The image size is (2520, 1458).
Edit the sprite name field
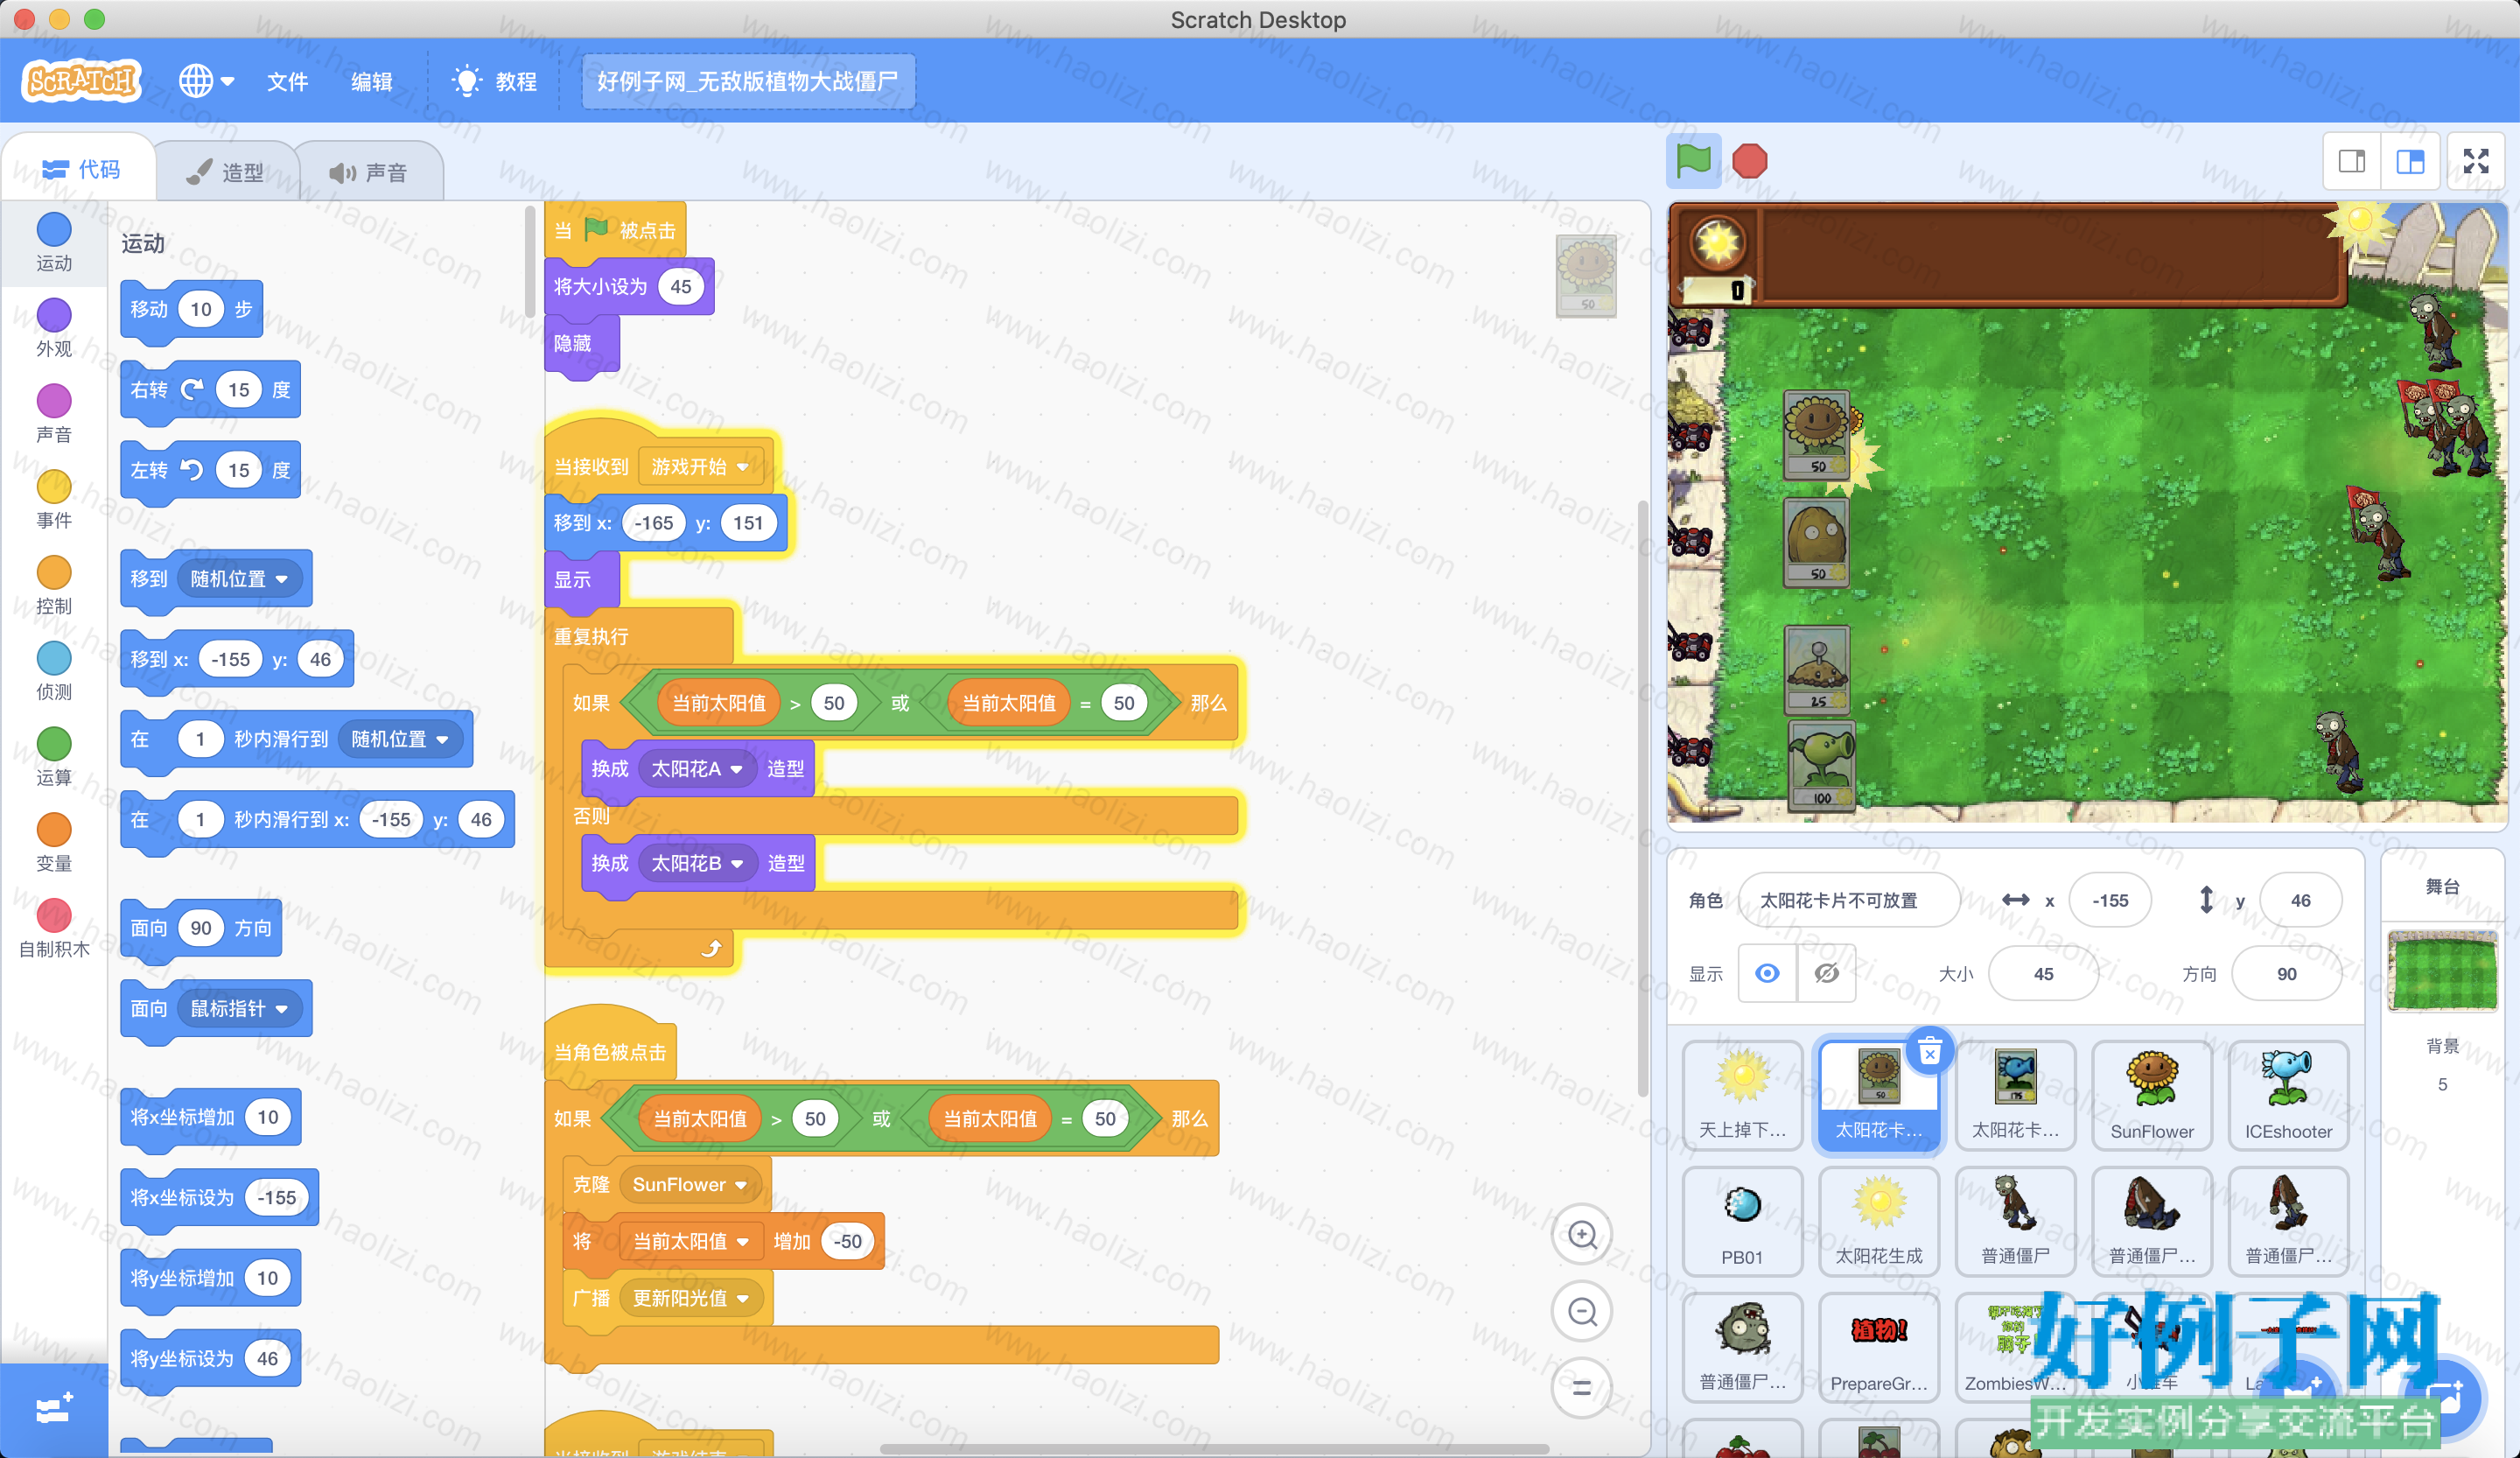[1849, 900]
